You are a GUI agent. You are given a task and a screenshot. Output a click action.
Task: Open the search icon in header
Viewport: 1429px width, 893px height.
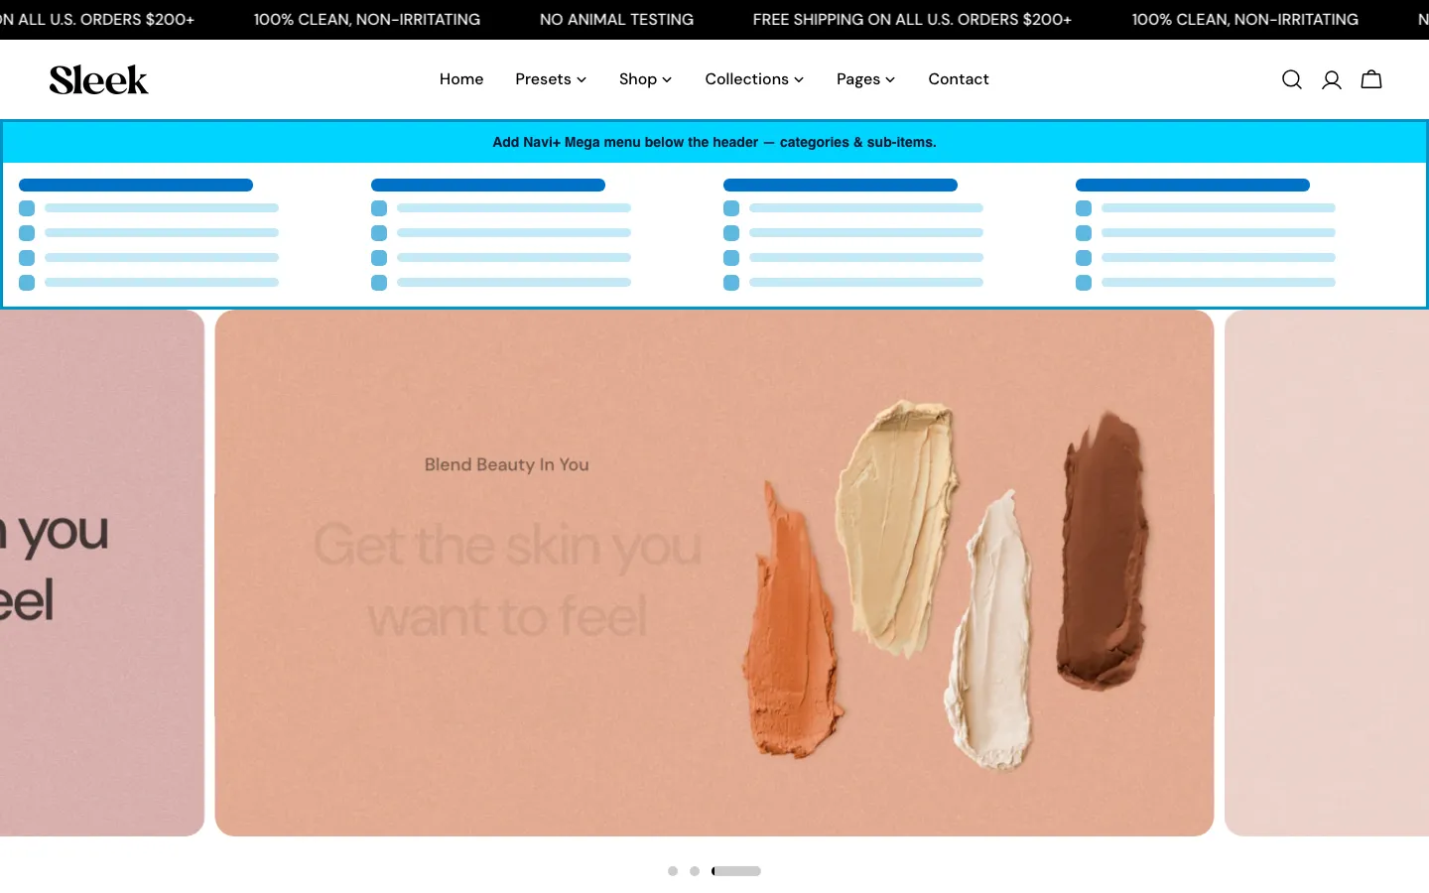pyautogui.click(x=1291, y=79)
